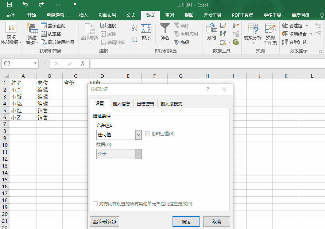Screen dimensions: 325x229
Task: Click the dialog help question mark
Action: pos(208,89)
